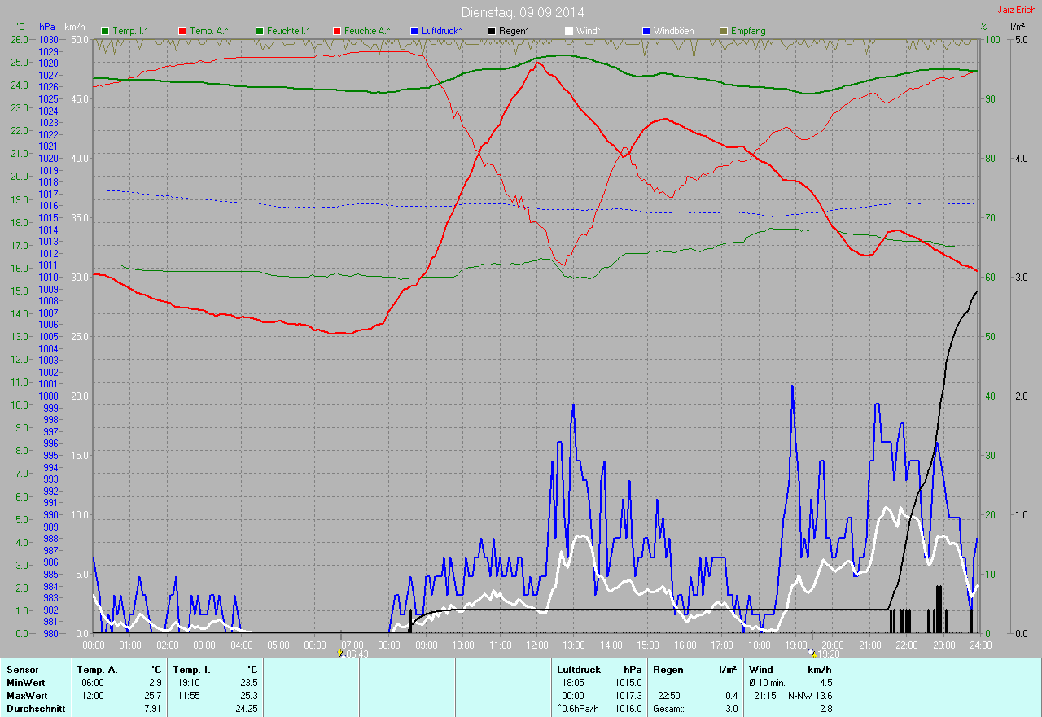The image size is (1042, 717).
Task: Click the Luftdruck blue legend swatch
Action: tap(414, 31)
